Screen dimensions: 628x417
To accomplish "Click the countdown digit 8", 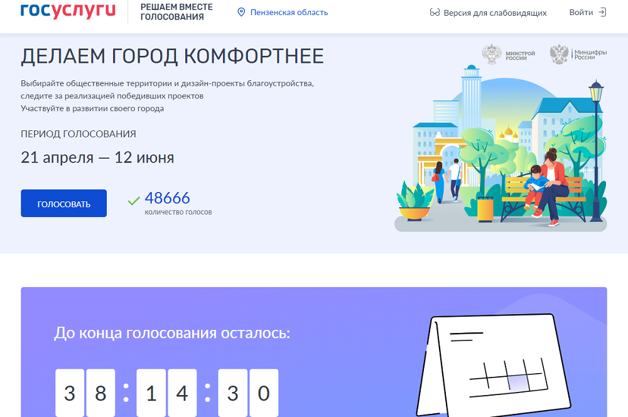I will tap(100, 393).
